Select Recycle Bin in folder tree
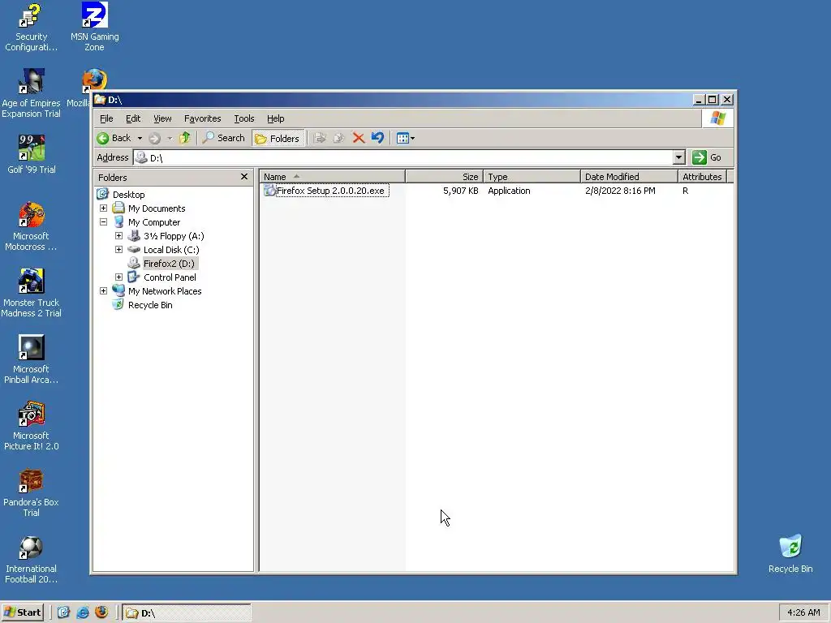This screenshot has height=623, width=831. (x=150, y=305)
